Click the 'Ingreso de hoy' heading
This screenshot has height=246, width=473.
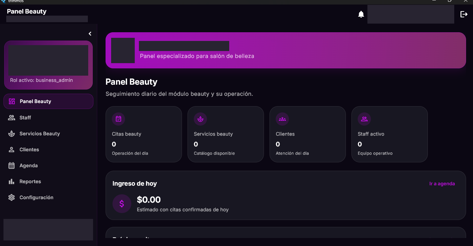tap(135, 184)
